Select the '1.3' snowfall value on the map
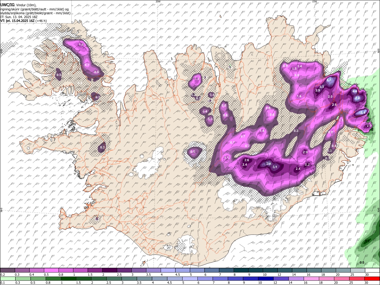The width and height of the screenshot is (380, 285). click(x=197, y=79)
